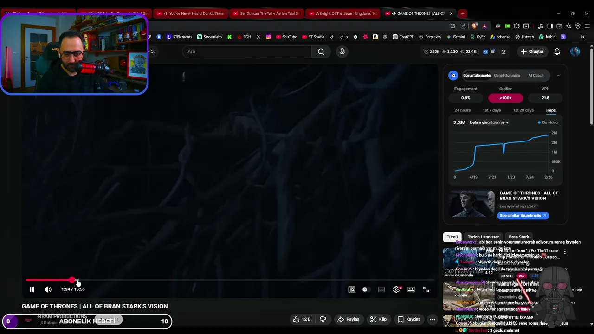Open the TÖH bookmark
594x334 pixels.
click(244, 37)
